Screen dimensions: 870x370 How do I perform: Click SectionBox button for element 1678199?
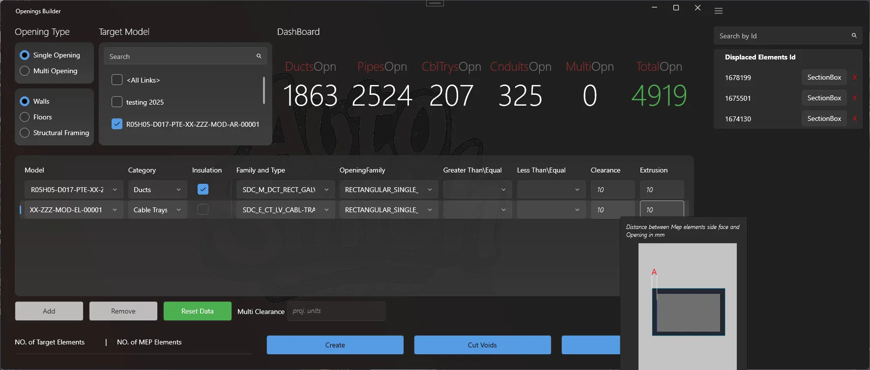click(x=824, y=77)
